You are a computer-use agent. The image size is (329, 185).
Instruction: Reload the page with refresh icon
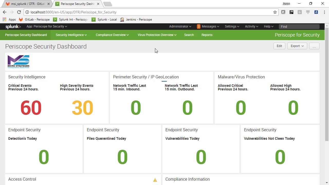click(19, 12)
